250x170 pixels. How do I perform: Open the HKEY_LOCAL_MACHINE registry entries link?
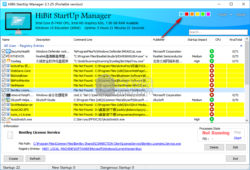pyautogui.click(x=92, y=149)
